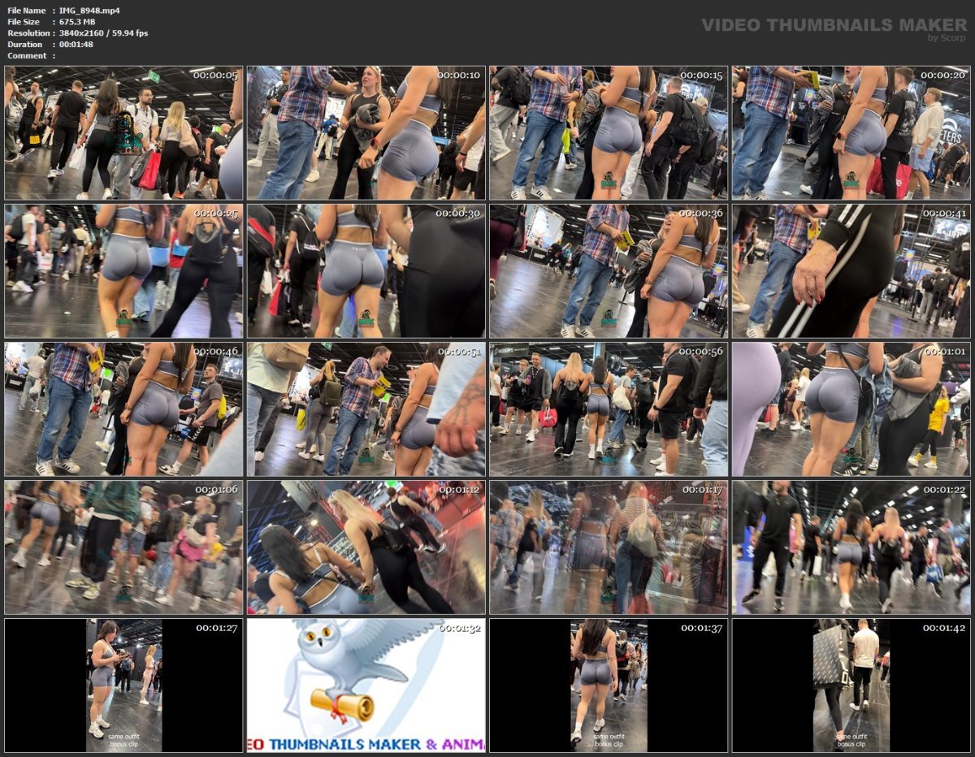Open the vertical clip thumbnail at 00:01:27
975x757 pixels.
coord(123,686)
